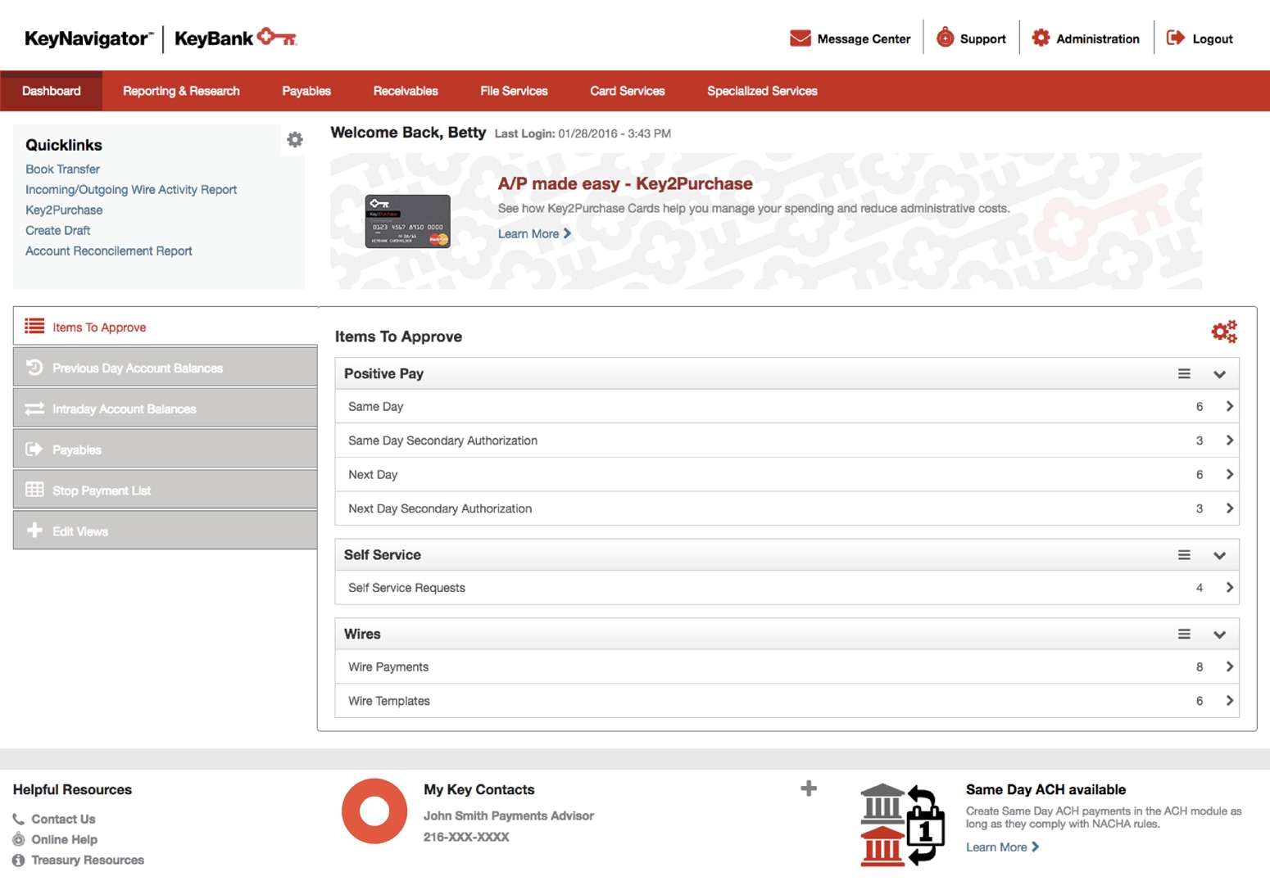Go to the Dashboard tab
This screenshot has width=1270, height=890.
pyautogui.click(x=51, y=91)
